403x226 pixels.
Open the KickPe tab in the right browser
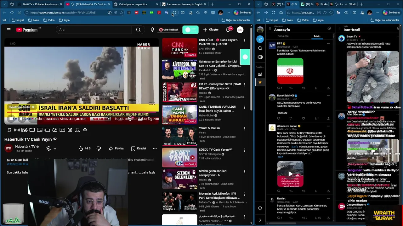pos(322,4)
